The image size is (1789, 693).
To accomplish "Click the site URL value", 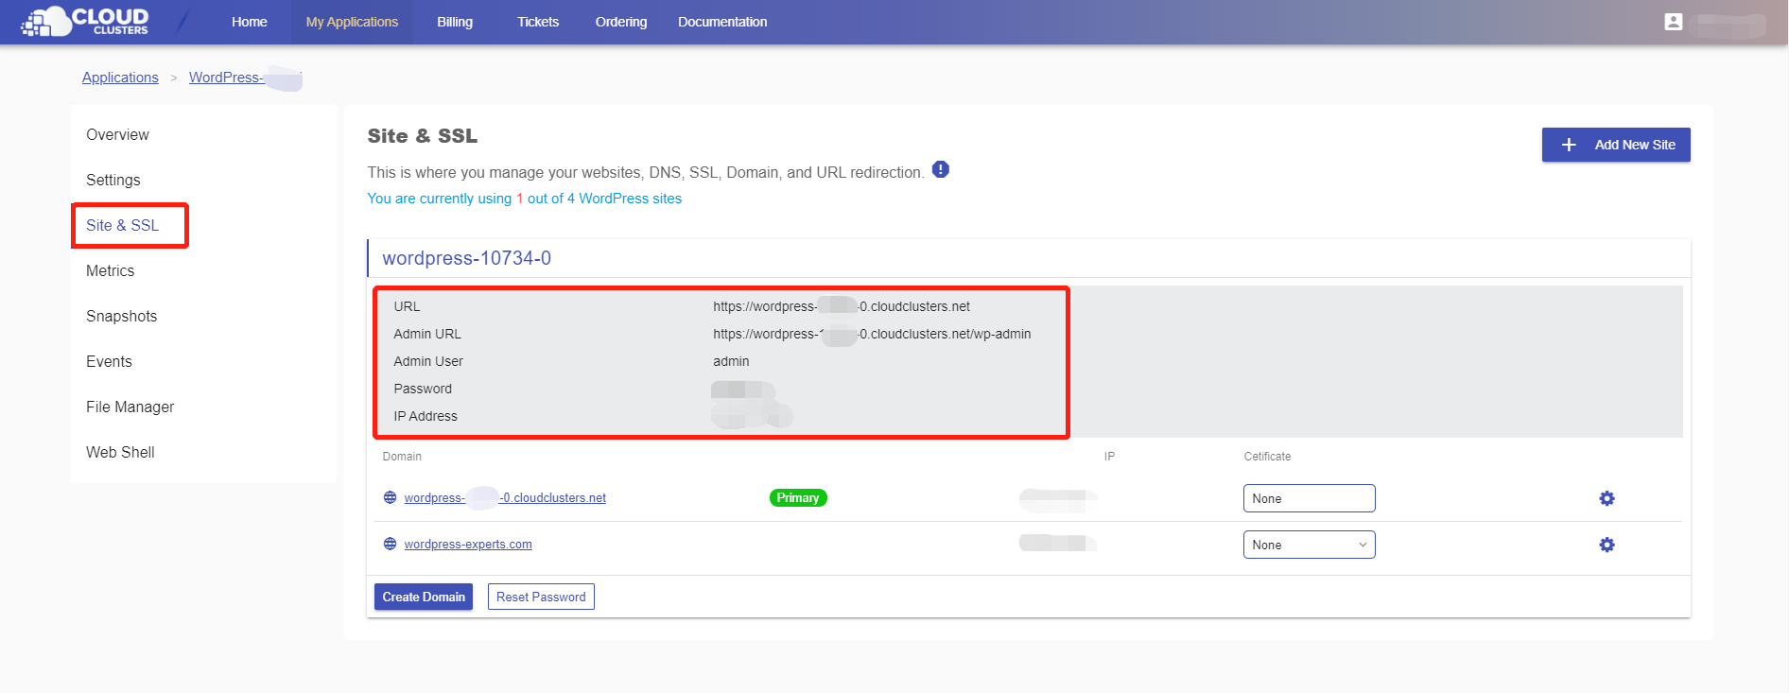I will click(842, 306).
